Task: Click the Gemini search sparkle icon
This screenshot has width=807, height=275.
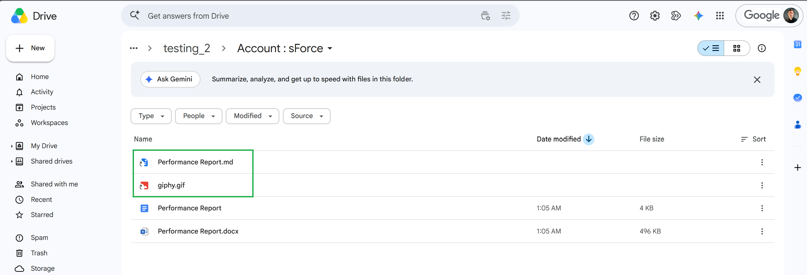Action: click(x=135, y=15)
